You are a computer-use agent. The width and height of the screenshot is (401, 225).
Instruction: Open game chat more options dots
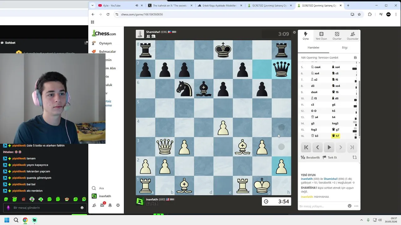tap(356, 206)
